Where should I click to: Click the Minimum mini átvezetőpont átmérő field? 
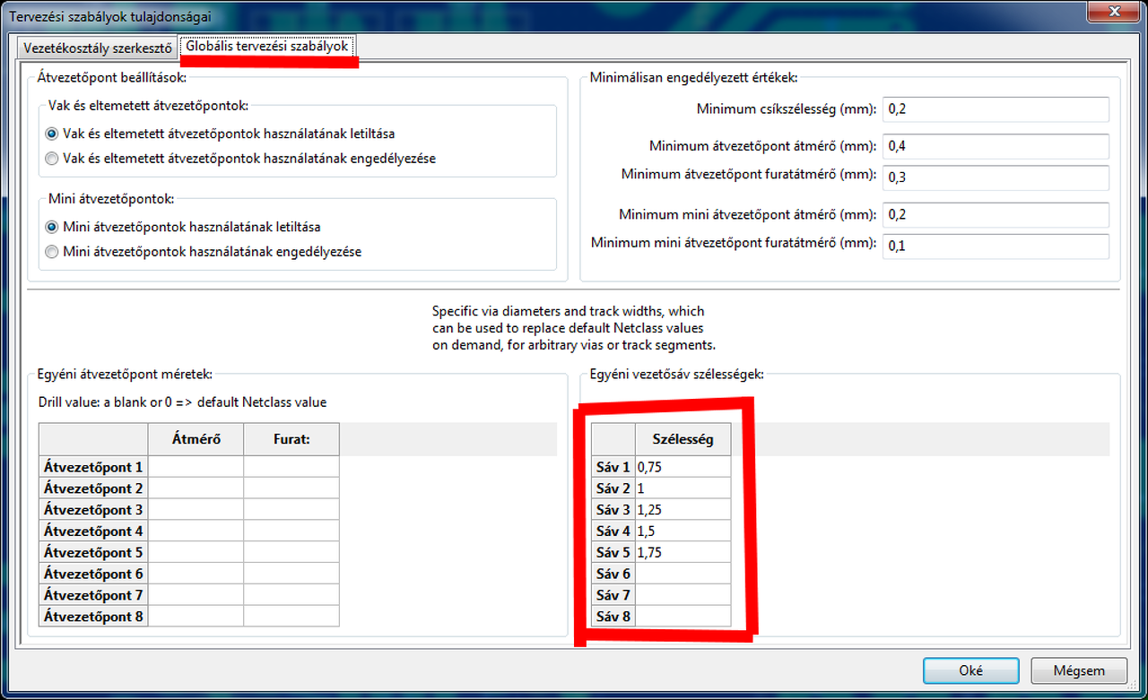[996, 215]
